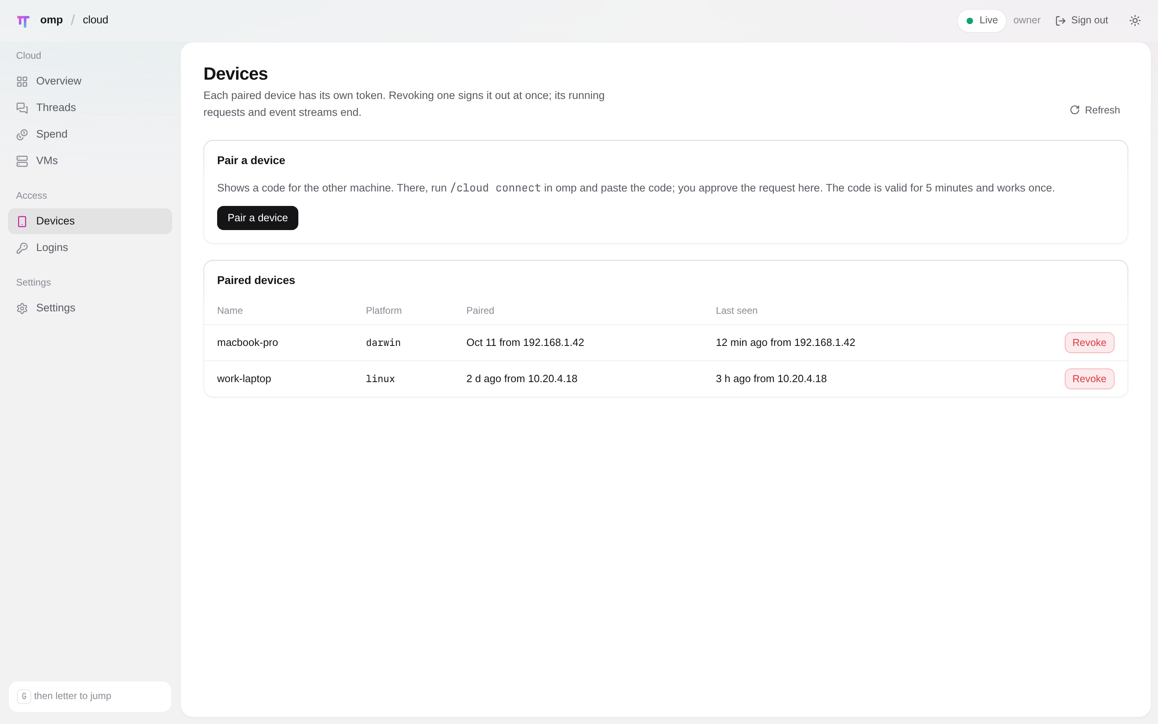Click '3 h ago from 10.20.4.18' cell
This screenshot has width=1158, height=724.
pyautogui.click(x=771, y=379)
